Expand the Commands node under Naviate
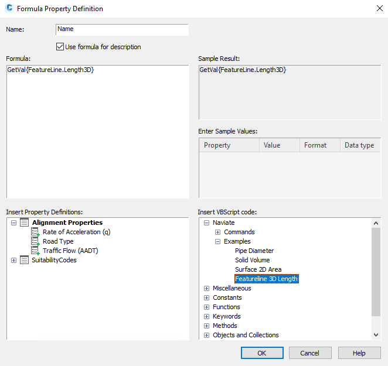388x366 pixels. coord(218,232)
